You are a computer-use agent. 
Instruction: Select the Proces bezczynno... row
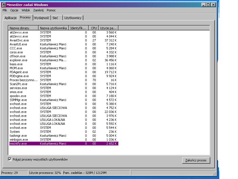click(x=64, y=80)
